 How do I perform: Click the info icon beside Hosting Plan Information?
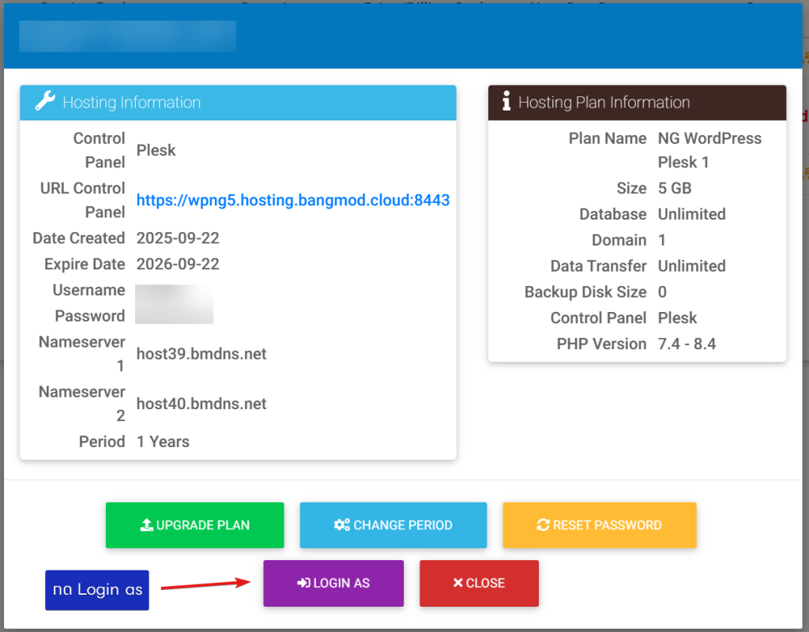point(506,102)
